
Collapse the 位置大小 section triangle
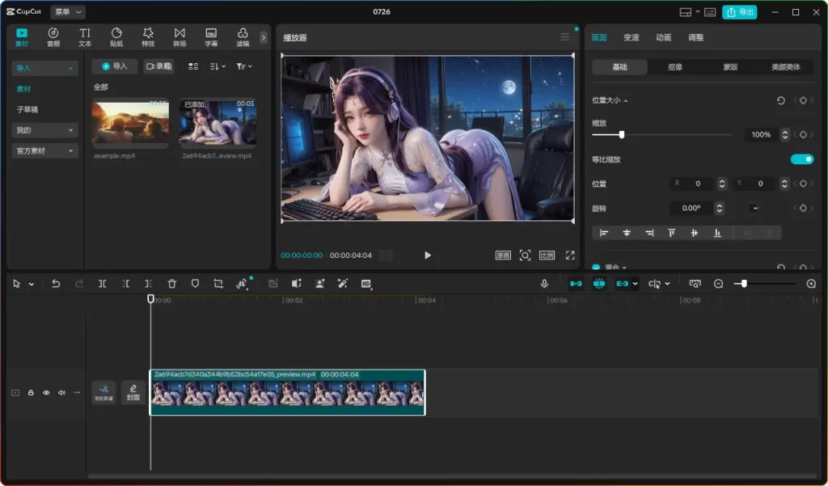(626, 100)
